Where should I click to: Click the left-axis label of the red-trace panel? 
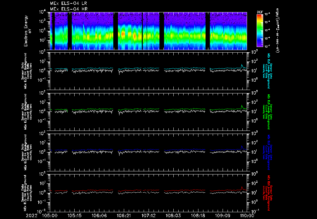point(26,193)
